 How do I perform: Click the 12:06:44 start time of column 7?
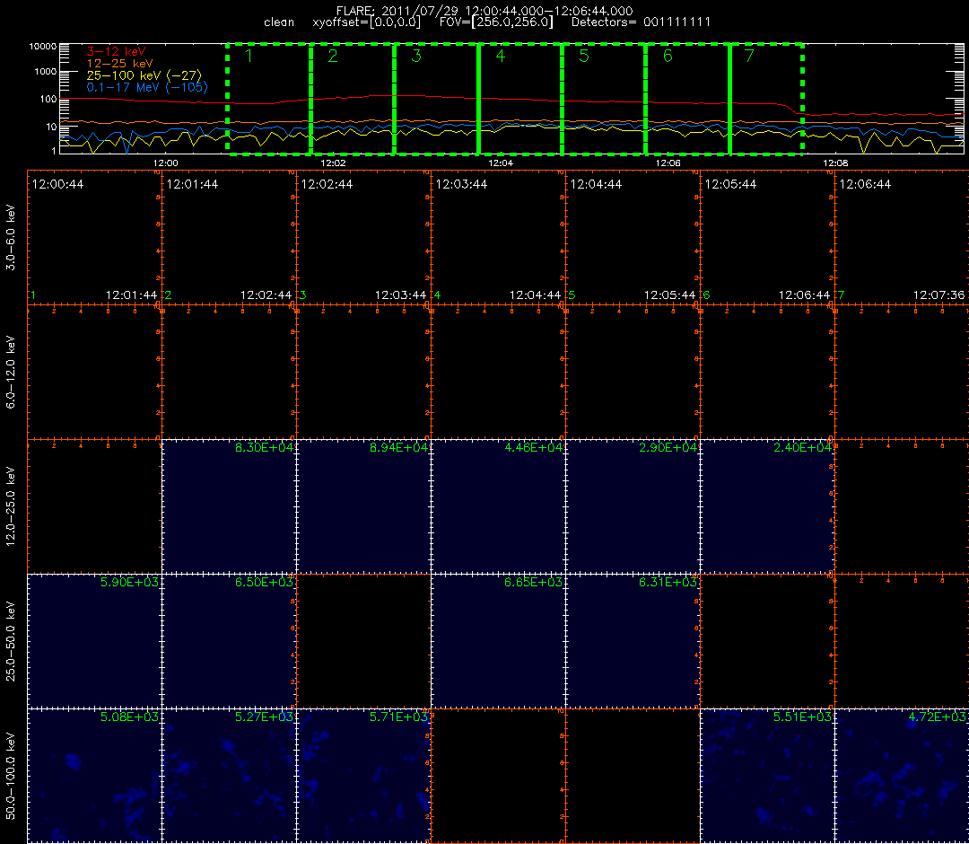[865, 184]
